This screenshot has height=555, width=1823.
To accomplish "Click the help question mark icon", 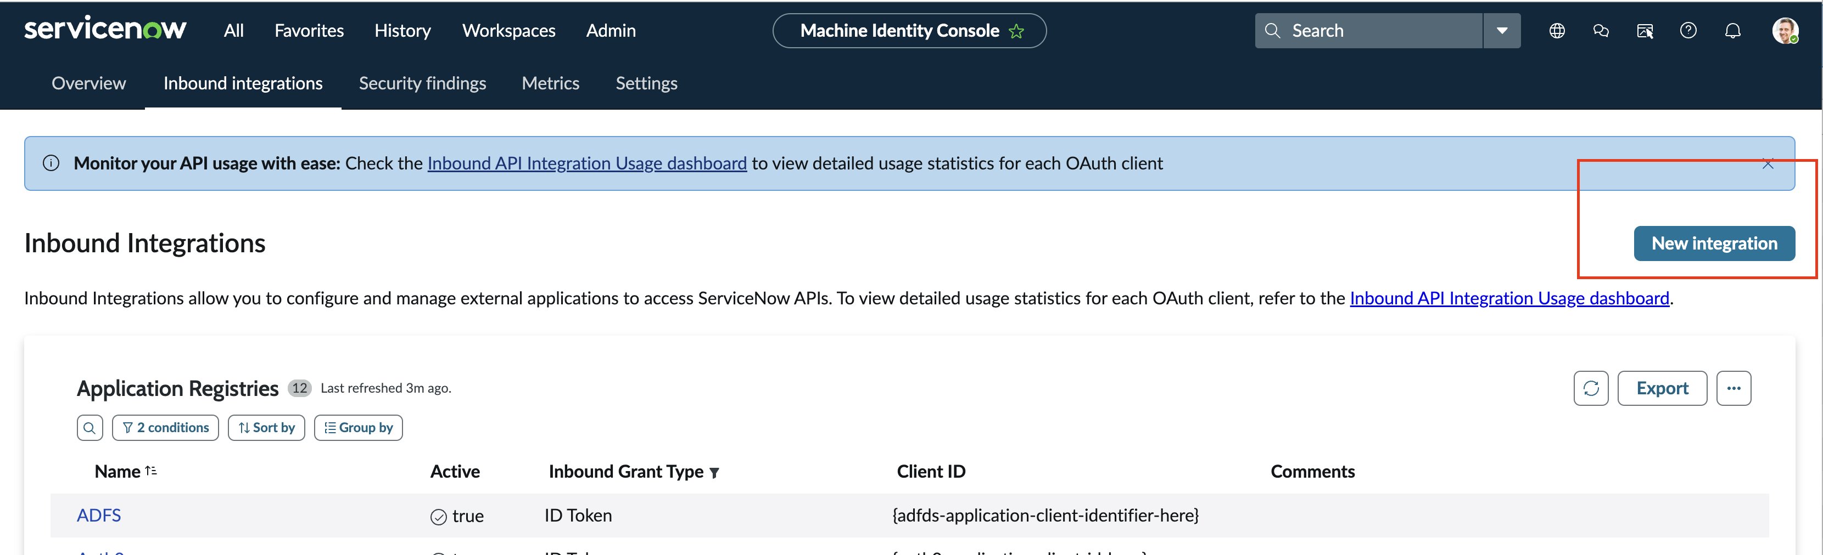I will (x=1688, y=30).
